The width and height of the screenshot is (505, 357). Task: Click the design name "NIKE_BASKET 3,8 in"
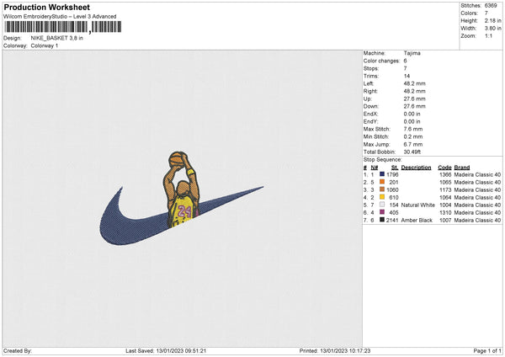[56, 38]
